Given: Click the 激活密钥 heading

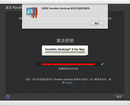Looking at the screenshot, I should [65, 41].
